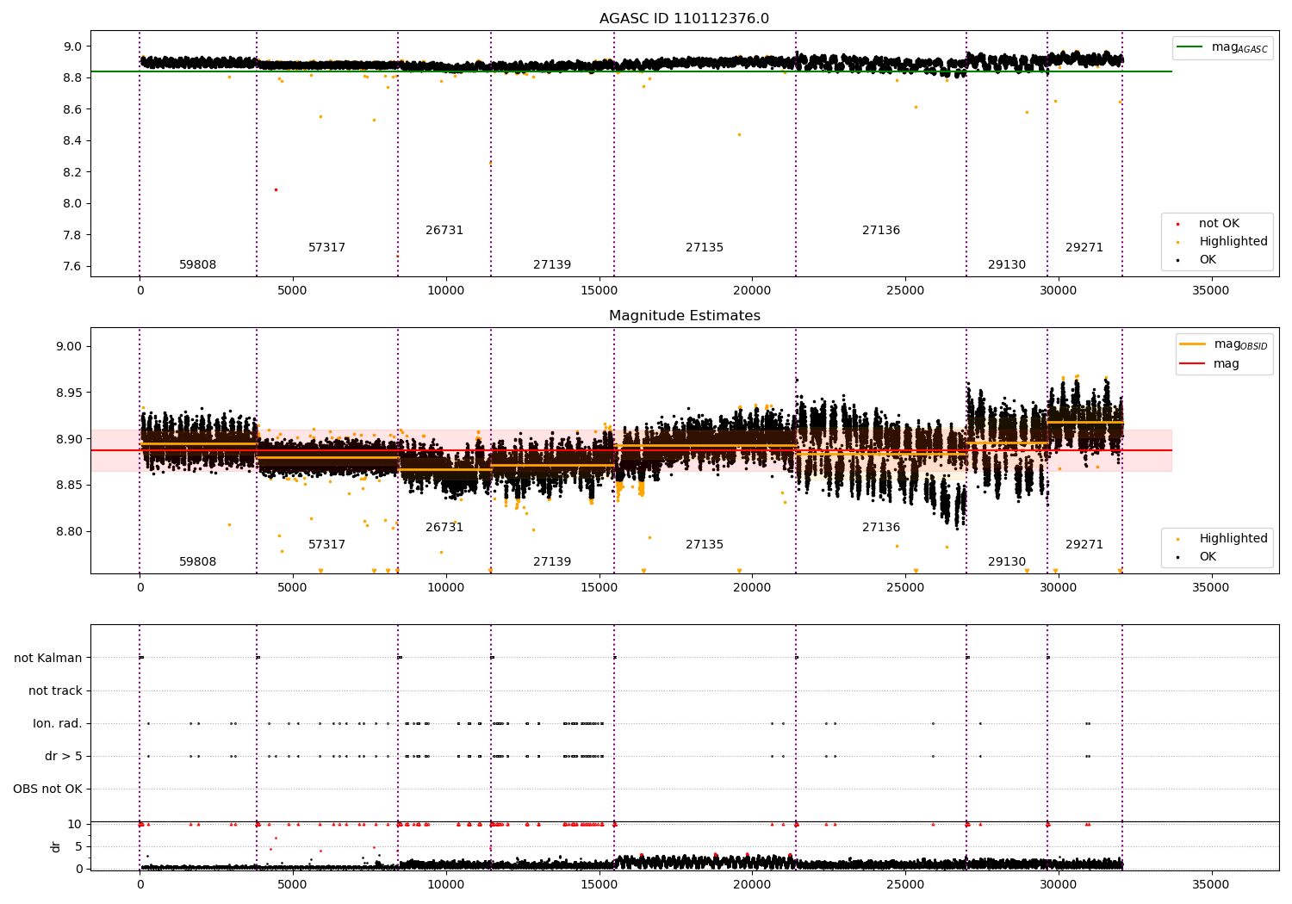Select the orange mag OBSID legend entry

pyautogui.click(x=1224, y=344)
